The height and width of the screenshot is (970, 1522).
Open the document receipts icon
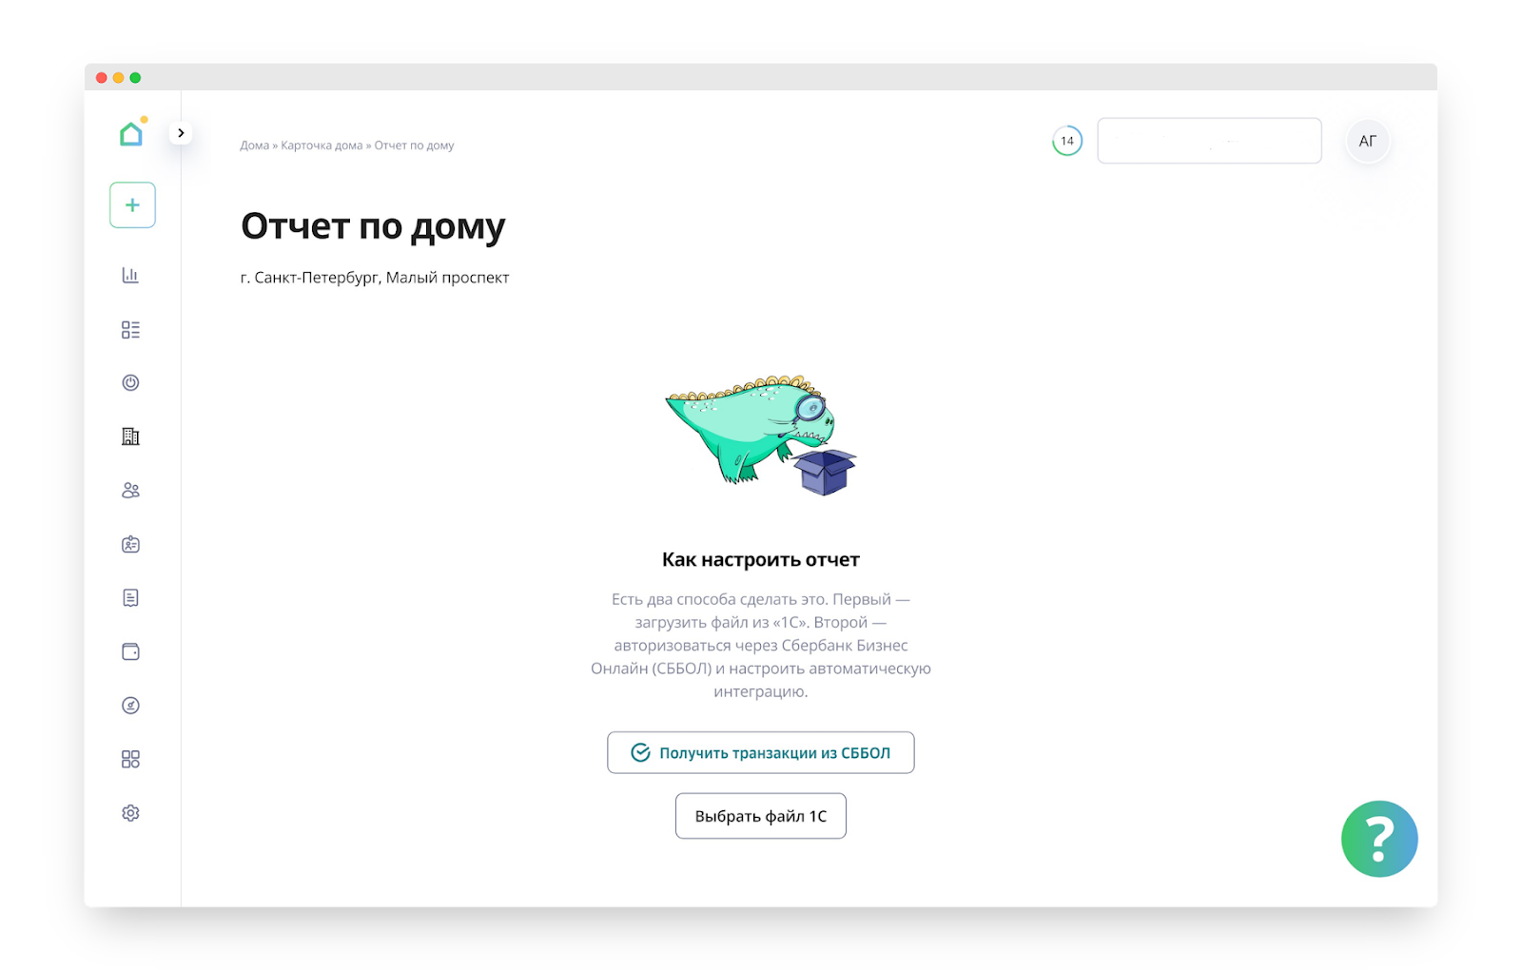tap(130, 598)
